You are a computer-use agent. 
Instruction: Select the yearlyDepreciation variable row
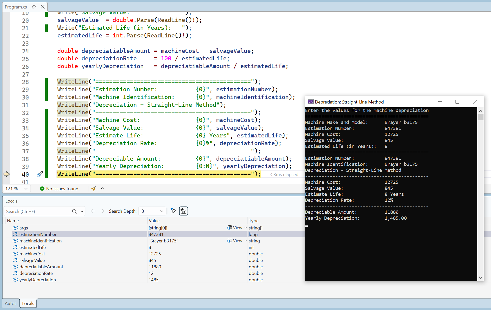click(155, 280)
